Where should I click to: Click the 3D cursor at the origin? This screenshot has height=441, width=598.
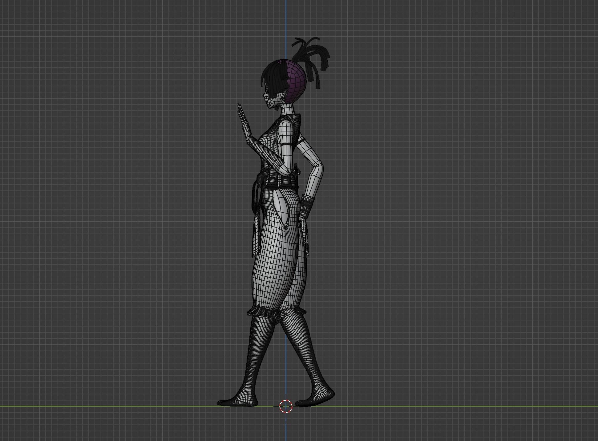click(286, 406)
